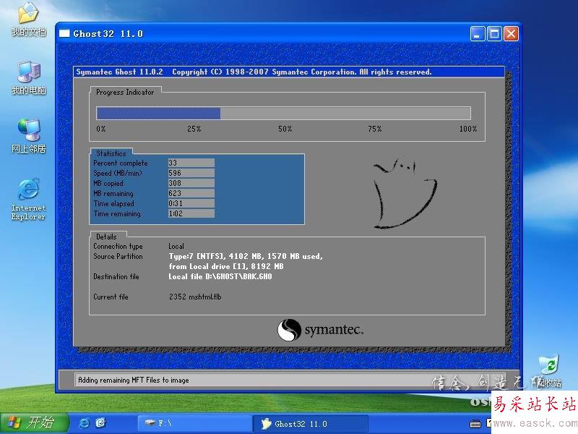Click the 'from Local drive [1], 8192 MB' line

coord(226,266)
